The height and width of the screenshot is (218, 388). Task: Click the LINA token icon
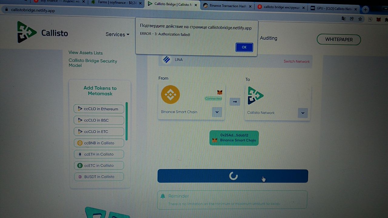[x=166, y=59]
